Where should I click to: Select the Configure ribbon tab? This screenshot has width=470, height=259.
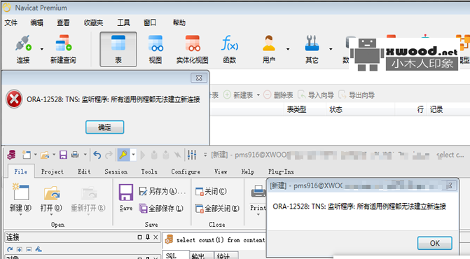click(x=186, y=171)
